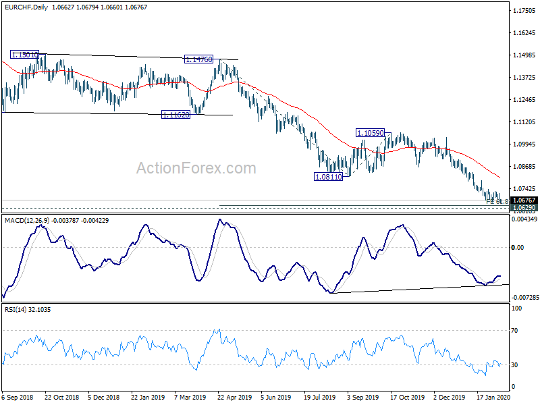
Task: Click the 17 Jan 2020 date label
Action: [x=493, y=398]
